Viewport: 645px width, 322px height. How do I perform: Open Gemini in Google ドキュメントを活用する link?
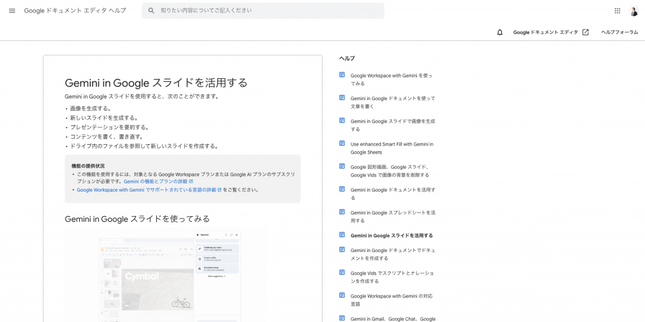(x=392, y=193)
